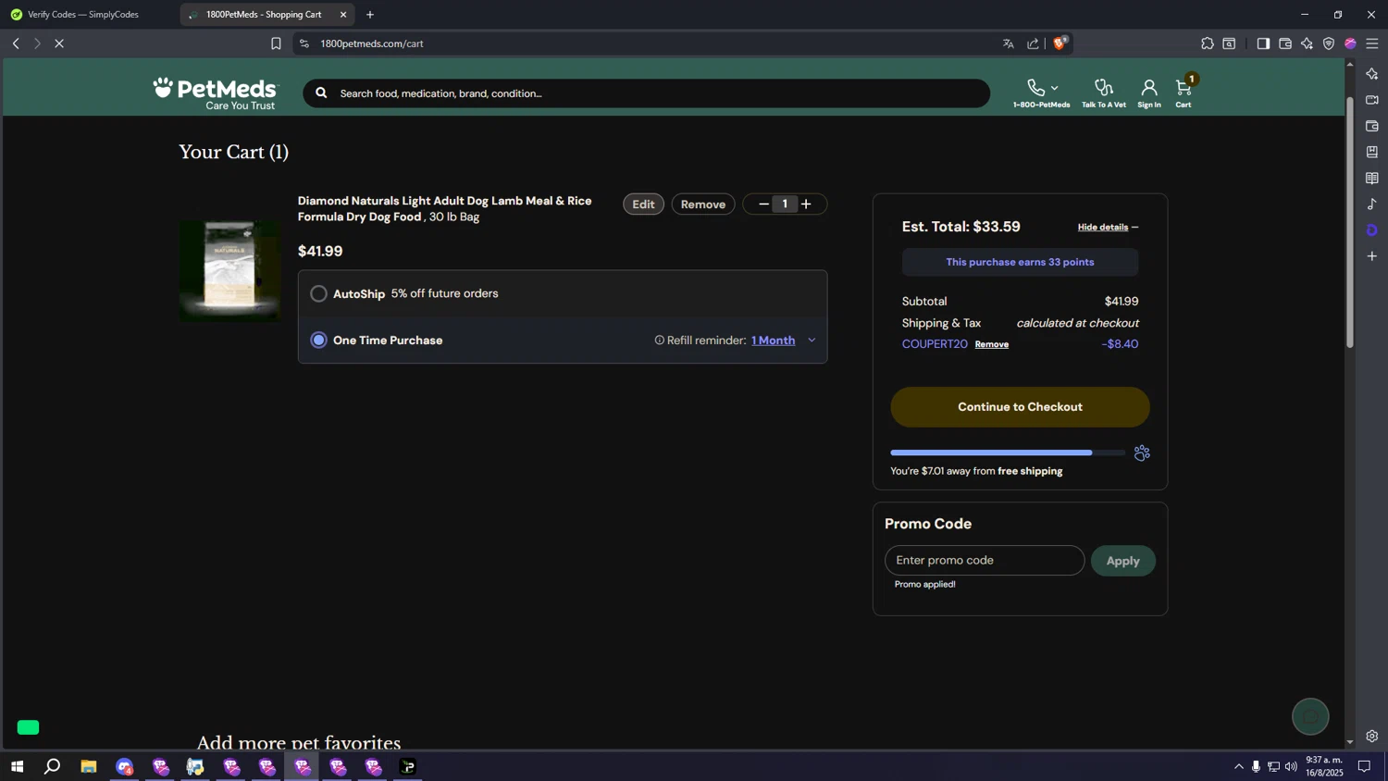The image size is (1388, 781).
Task: Increase item quantity with plus
Action: 806,205
